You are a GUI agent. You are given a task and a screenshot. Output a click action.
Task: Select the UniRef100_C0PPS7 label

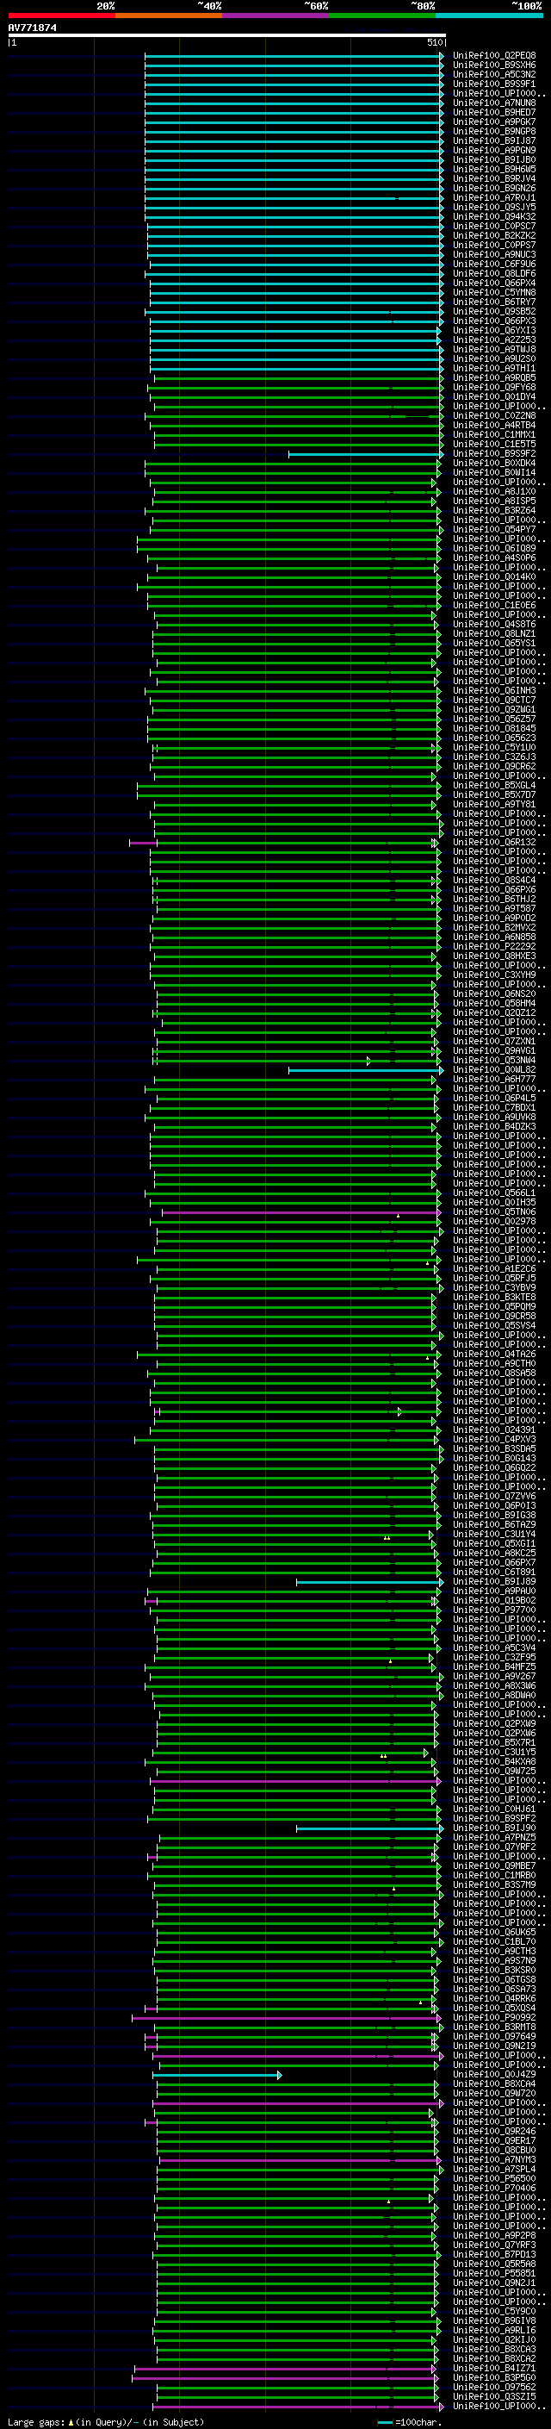(494, 246)
